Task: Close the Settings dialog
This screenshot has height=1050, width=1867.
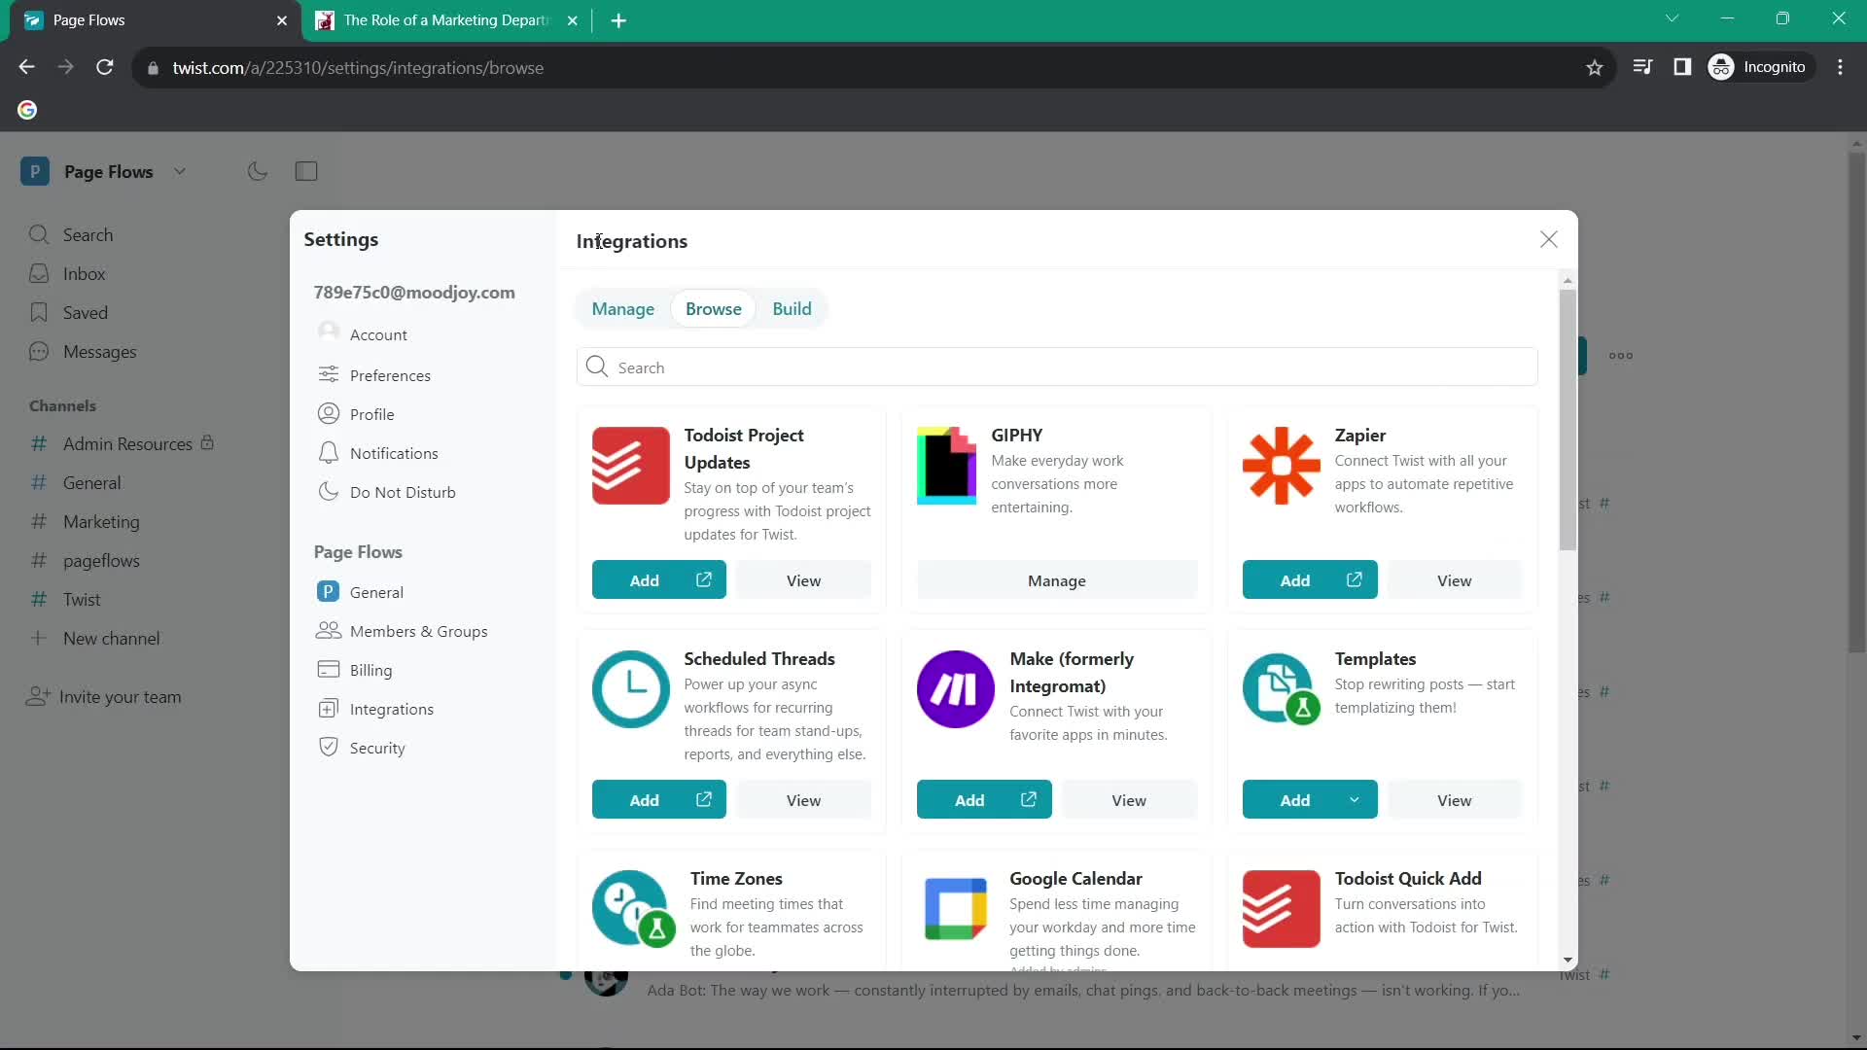Action: click(x=1549, y=239)
